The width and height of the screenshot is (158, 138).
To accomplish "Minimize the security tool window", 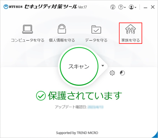I will coord(145,7).
